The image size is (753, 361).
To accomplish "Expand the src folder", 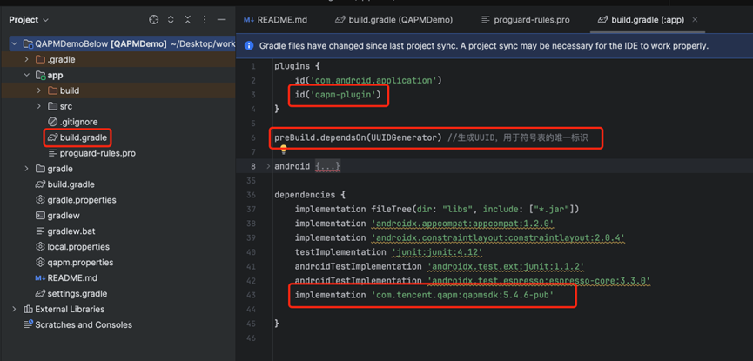I will point(39,107).
